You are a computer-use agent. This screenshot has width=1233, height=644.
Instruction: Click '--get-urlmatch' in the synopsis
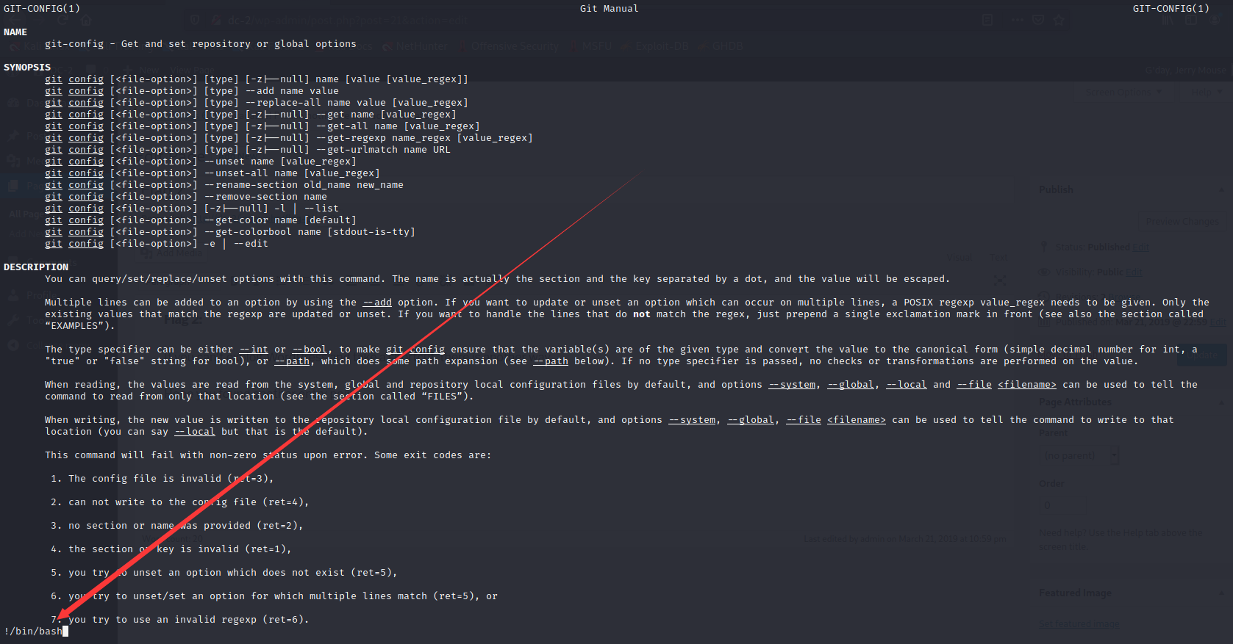click(x=357, y=150)
